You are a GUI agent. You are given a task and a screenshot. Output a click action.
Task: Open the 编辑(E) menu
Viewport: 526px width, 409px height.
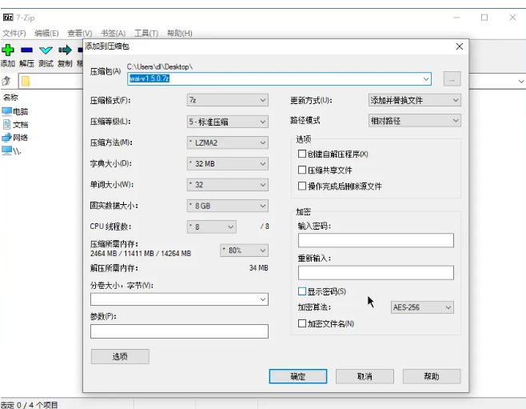[46, 34]
